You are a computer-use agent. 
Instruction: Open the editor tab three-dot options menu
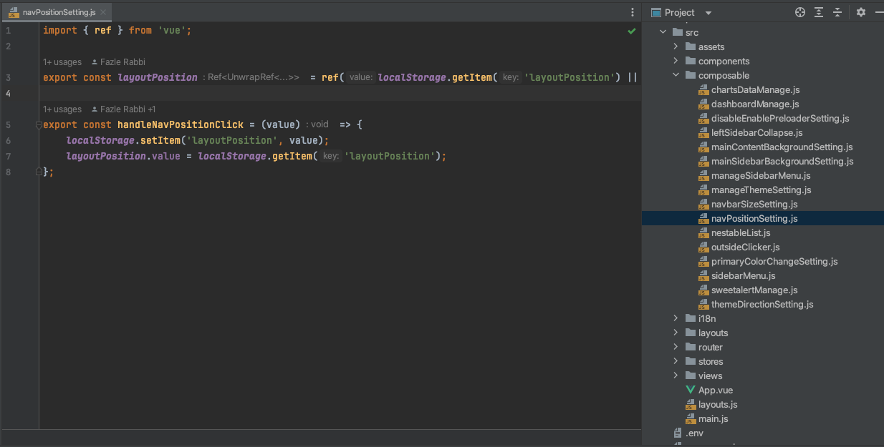click(x=632, y=12)
